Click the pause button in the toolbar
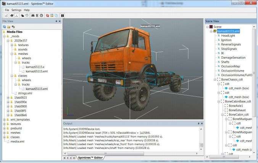 pyautogui.click(x=62, y=16)
